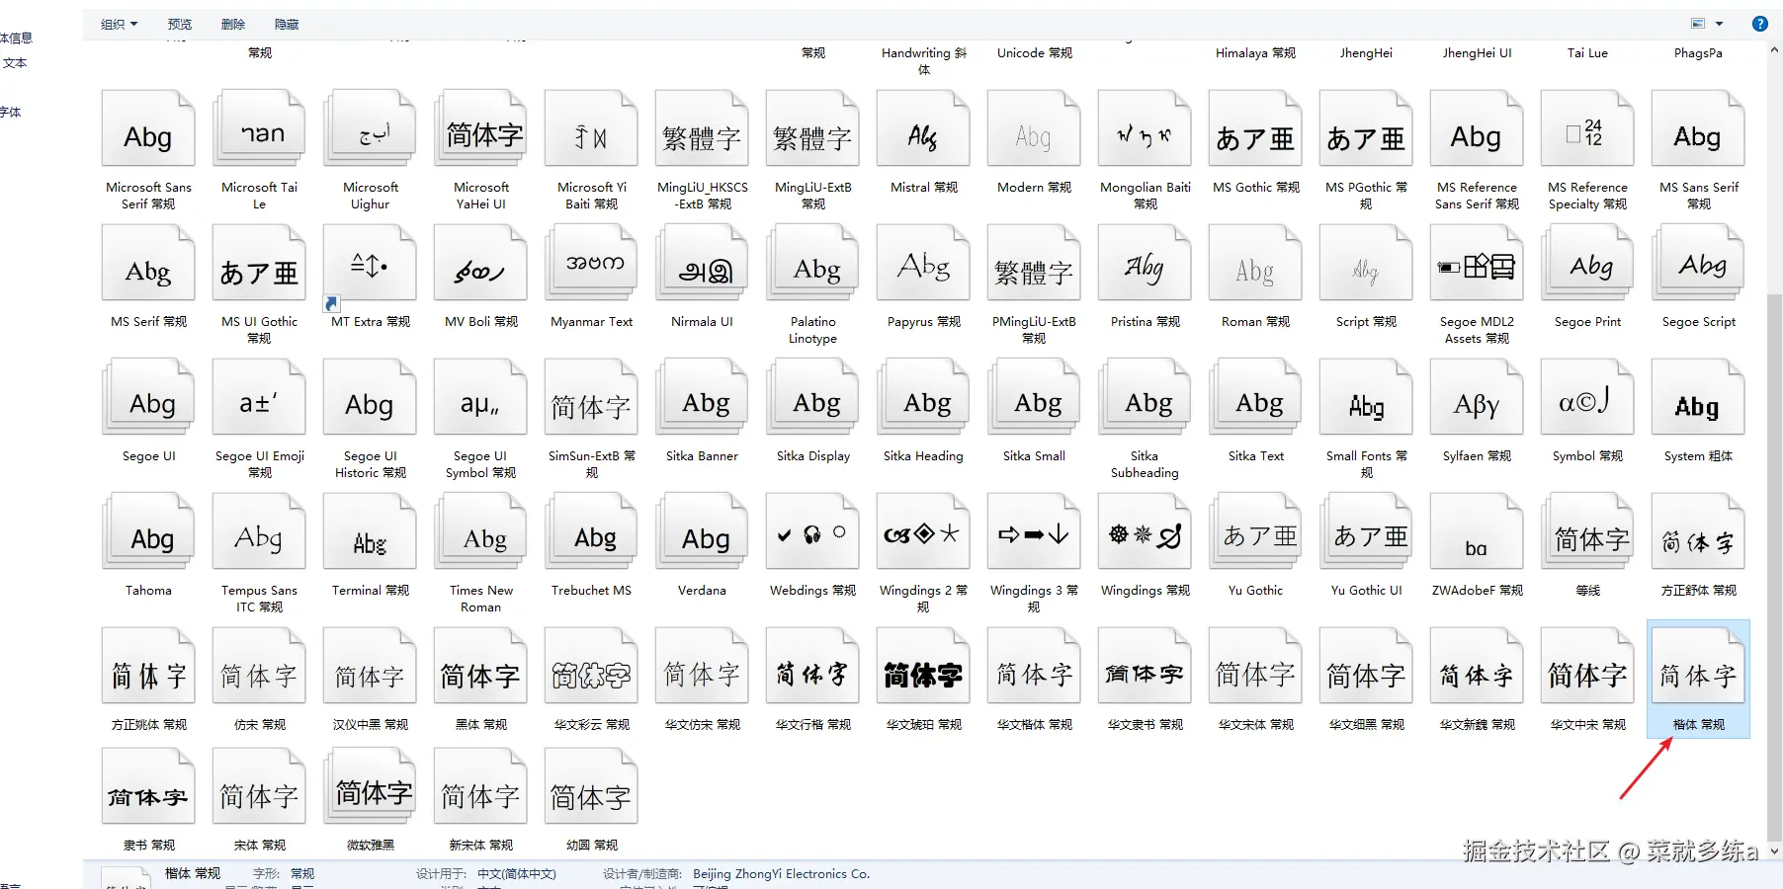
Task: Select the Terminal 常规 font thumbnail
Action: point(370,531)
